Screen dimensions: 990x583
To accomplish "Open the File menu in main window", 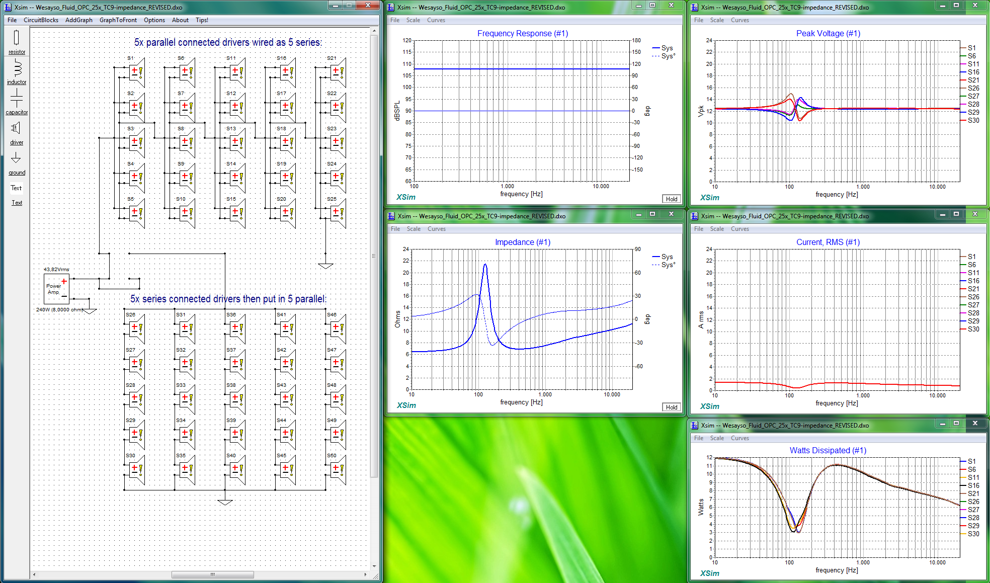I will tap(12, 20).
